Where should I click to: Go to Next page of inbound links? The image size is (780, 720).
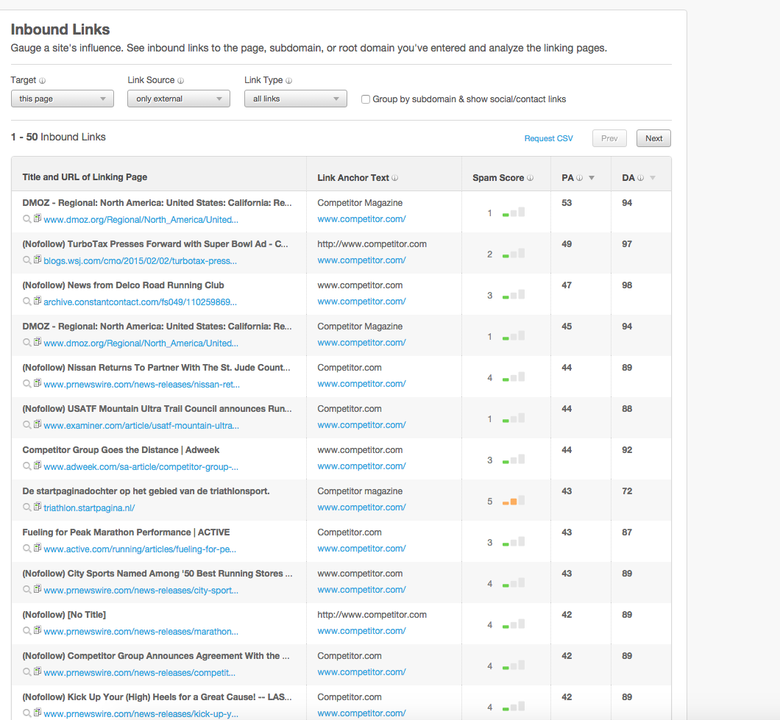click(653, 138)
